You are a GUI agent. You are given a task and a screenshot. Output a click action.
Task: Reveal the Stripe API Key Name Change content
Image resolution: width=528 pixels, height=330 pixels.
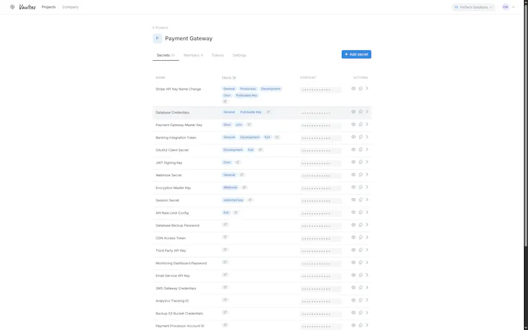(353, 88)
